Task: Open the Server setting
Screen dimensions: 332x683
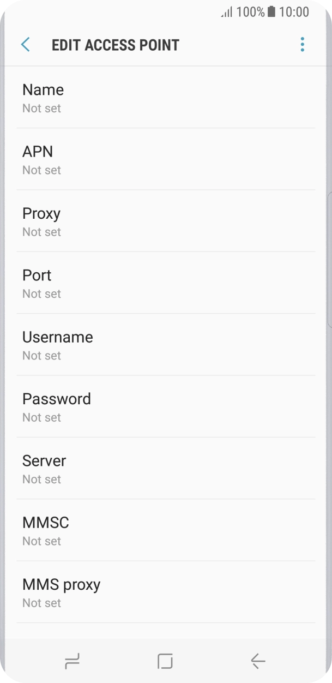Action: pos(166,468)
